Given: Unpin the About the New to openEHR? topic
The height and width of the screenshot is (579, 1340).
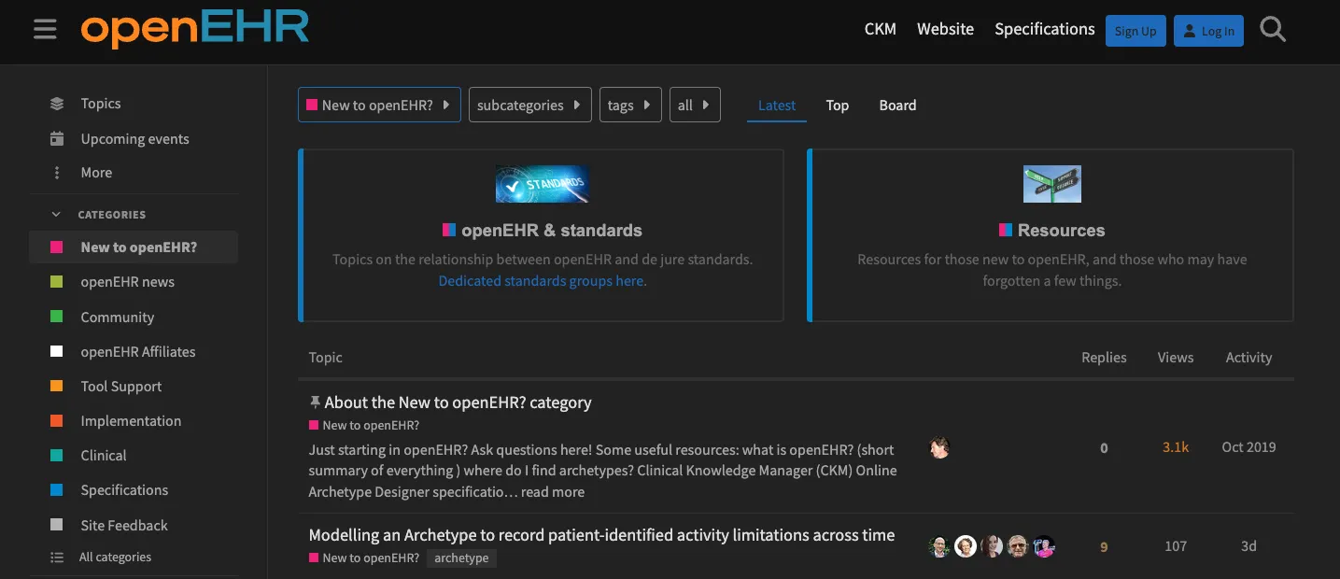Looking at the screenshot, I should click(314, 402).
